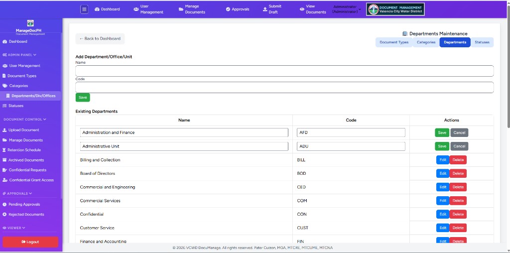This screenshot has width=510, height=253.
Task: Edit the ADU code field
Action: click(x=351, y=146)
